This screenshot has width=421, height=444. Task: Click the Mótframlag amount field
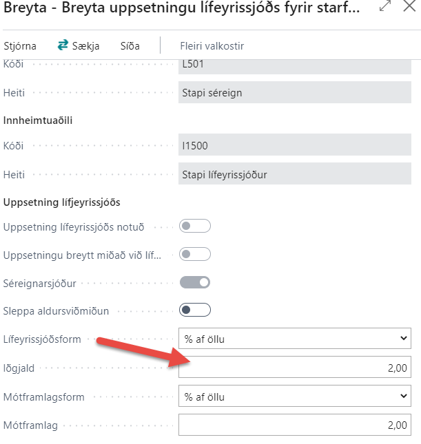coord(294,425)
